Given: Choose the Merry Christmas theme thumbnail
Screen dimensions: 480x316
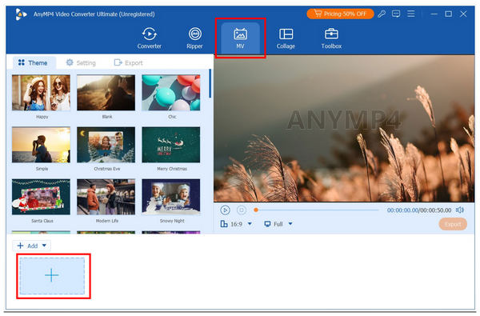Looking at the screenshot, I should 171,145.
